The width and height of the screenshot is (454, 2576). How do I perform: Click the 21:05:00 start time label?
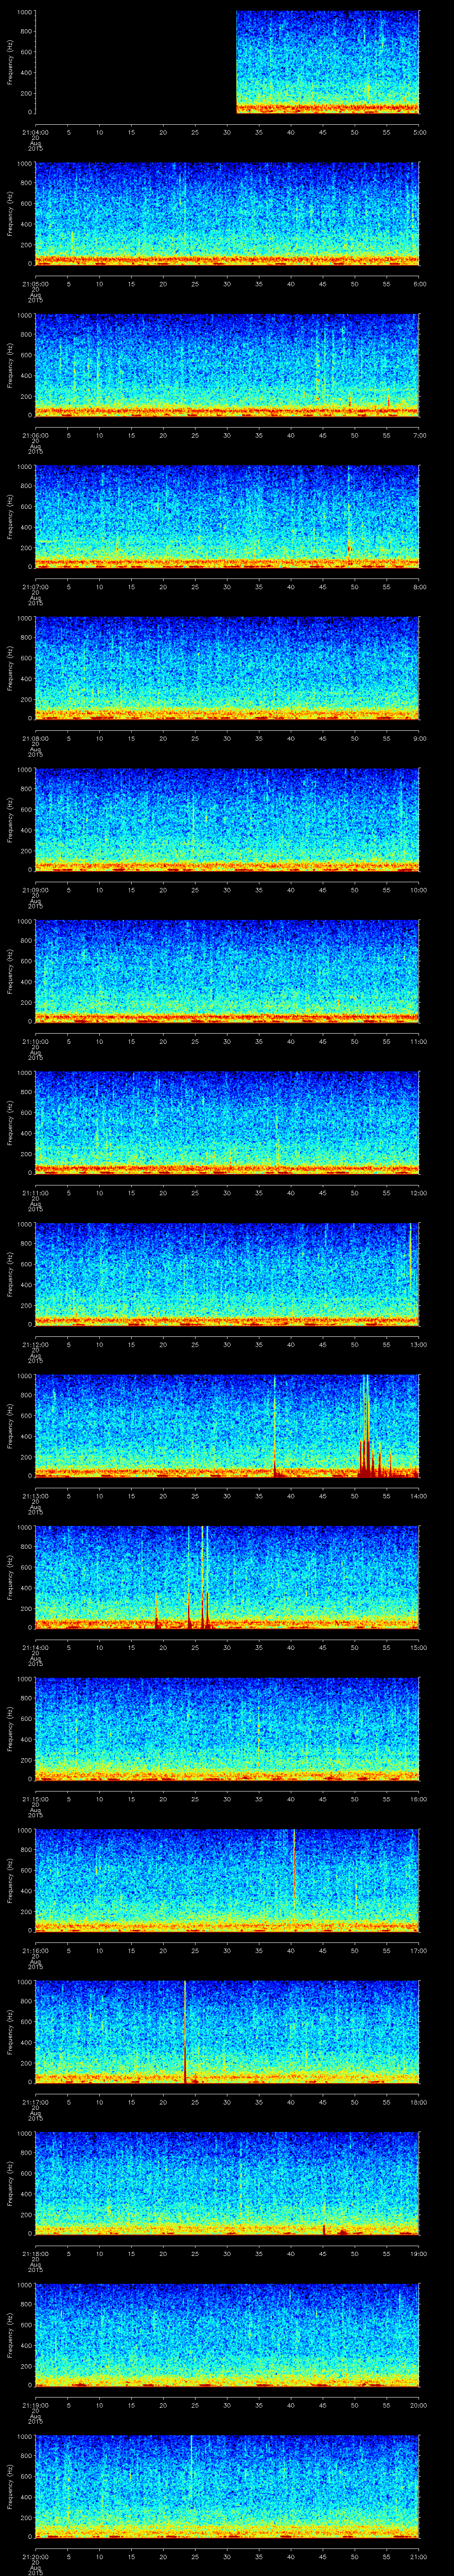coord(35,284)
